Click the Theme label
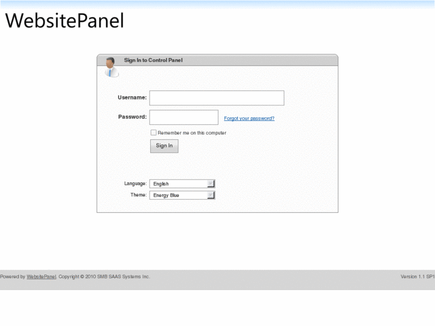Screen dimensions: 435x326 pyautogui.click(x=138, y=195)
